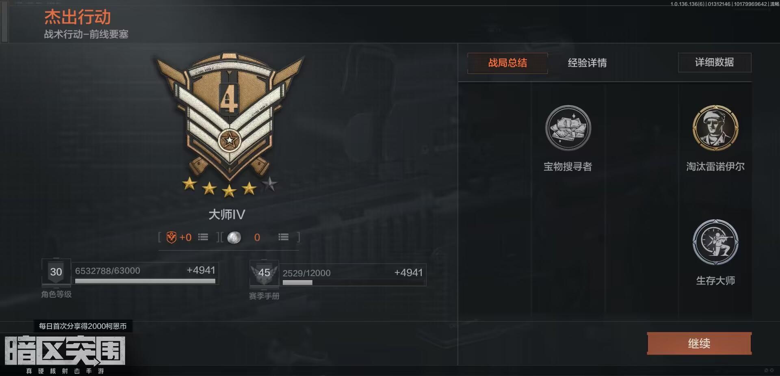Click the 宝物搜寻者 achievement badge
This screenshot has height=376, width=780.
click(x=568, y=128)
